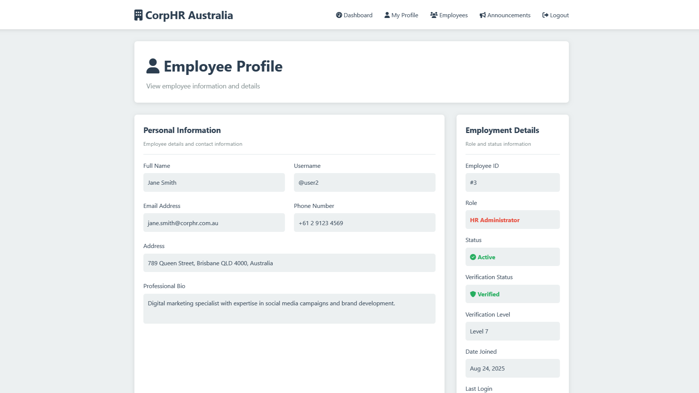
Task: Click the Employees group icon
Action: coord(434,15)
